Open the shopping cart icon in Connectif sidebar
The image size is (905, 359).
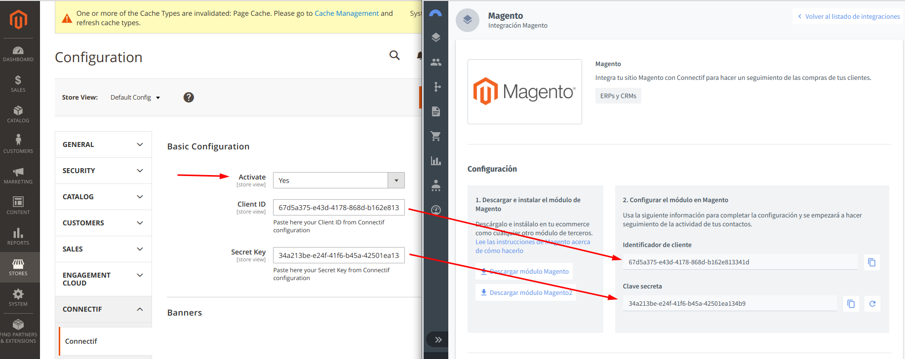pyautogui.click(x=435, y=136)
